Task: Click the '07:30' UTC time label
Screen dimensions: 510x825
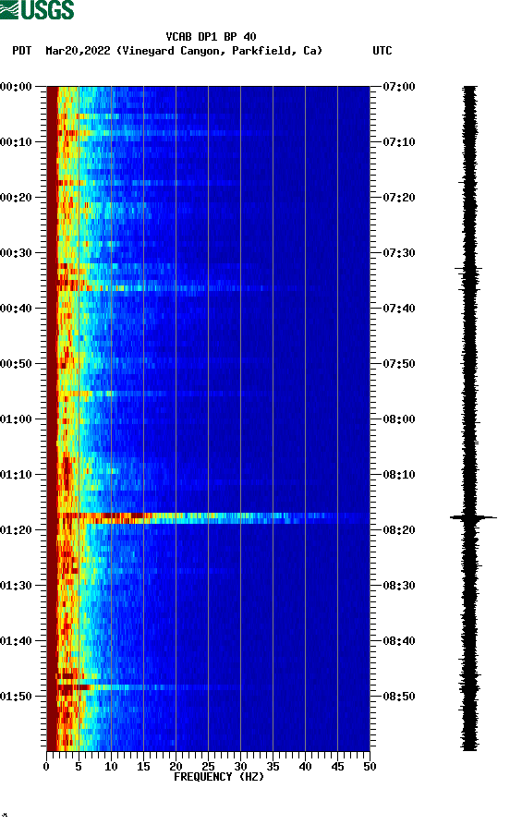Action: tap(399, 253)
